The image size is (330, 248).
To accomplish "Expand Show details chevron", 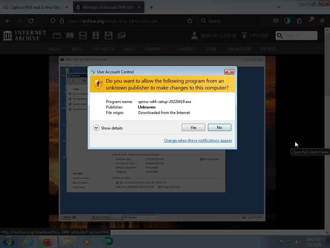I will (96, 128).
